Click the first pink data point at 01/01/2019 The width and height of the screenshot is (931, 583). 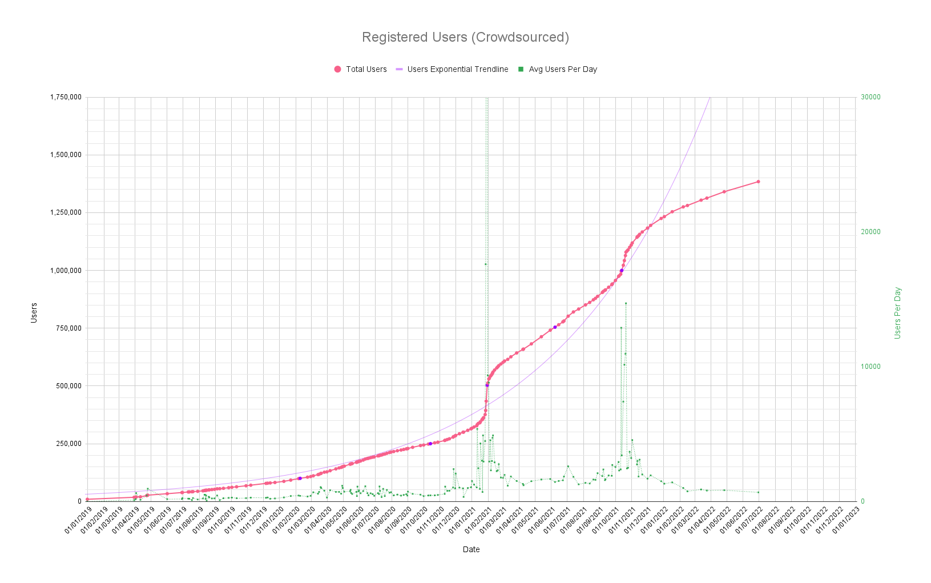(x=87, y=499)
